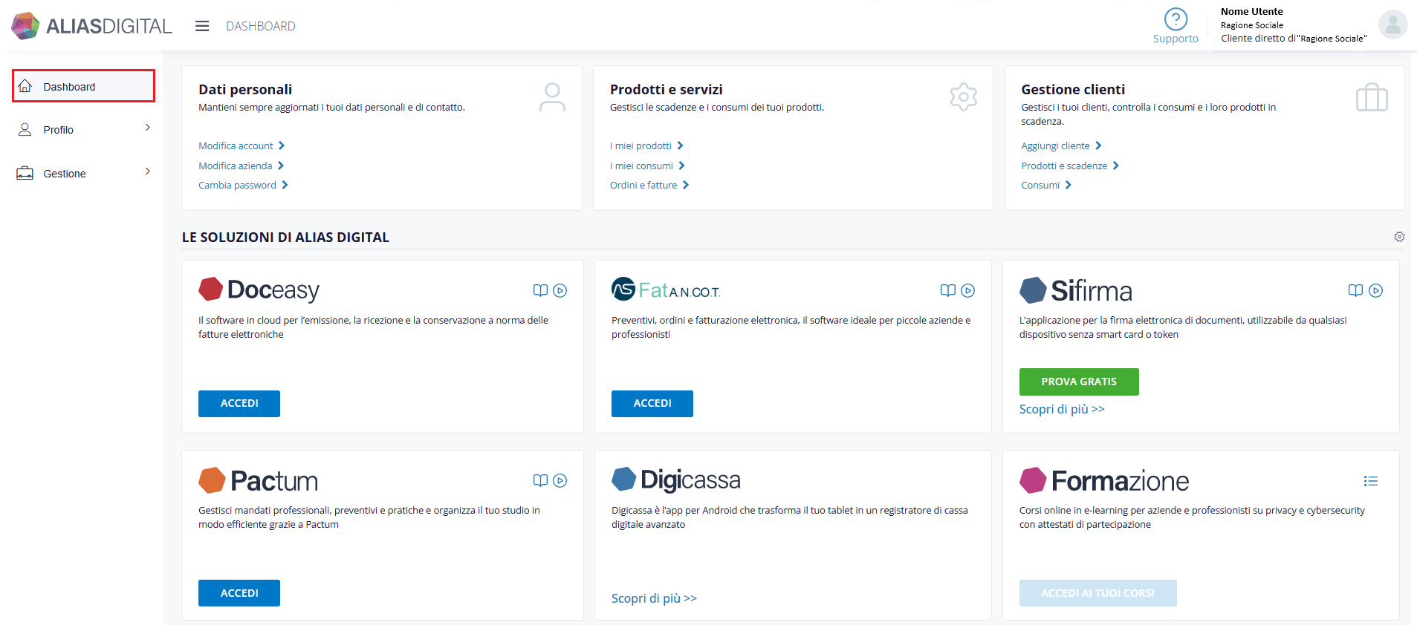Click LE SOLUZIONI DI ALIAS DIGITAL heading

click(285, 237)
